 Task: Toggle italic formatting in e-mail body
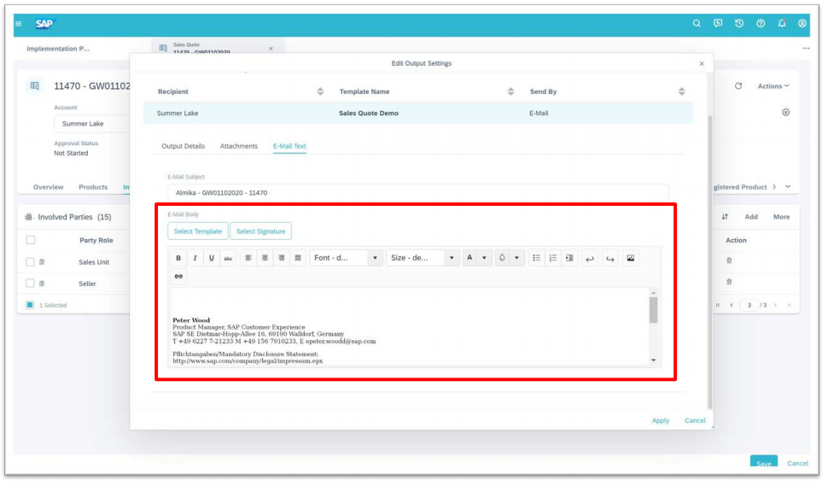click(x=195, y=258)
